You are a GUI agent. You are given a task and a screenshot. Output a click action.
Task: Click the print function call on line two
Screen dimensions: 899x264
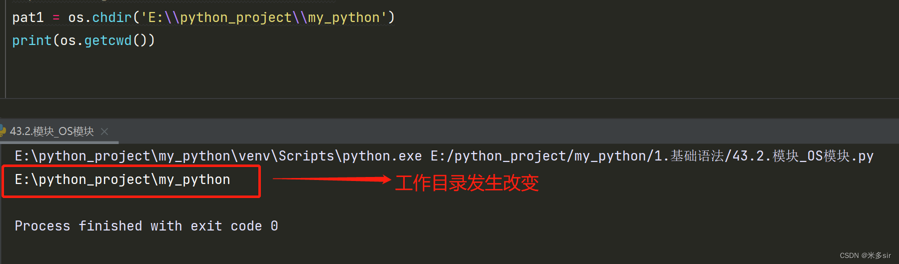click(x=32, y=40)
